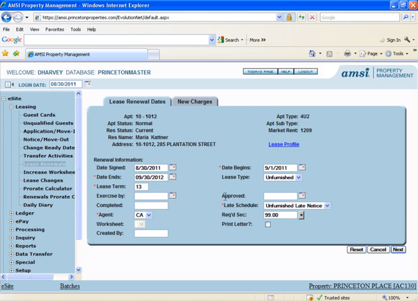Open calendar picker for Exercise by field
This screenshot has width=418, height=301.
(x=172, y=196)
